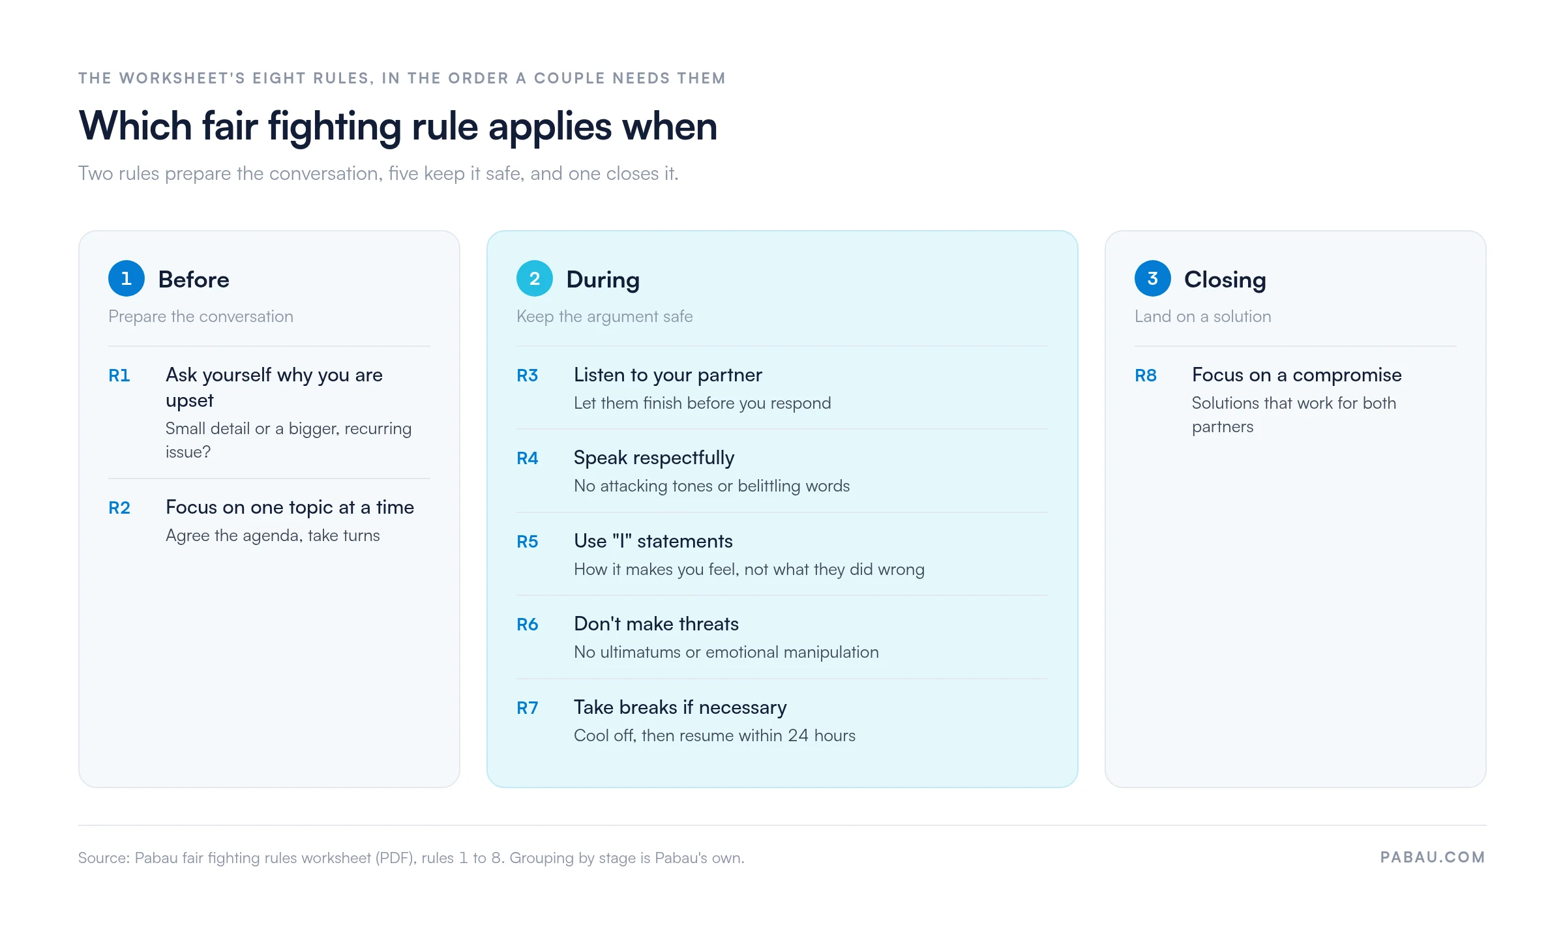The image size is (1565, 927).
Task: Open 'Speak respectfully' rule
Action: coord(654,458)
